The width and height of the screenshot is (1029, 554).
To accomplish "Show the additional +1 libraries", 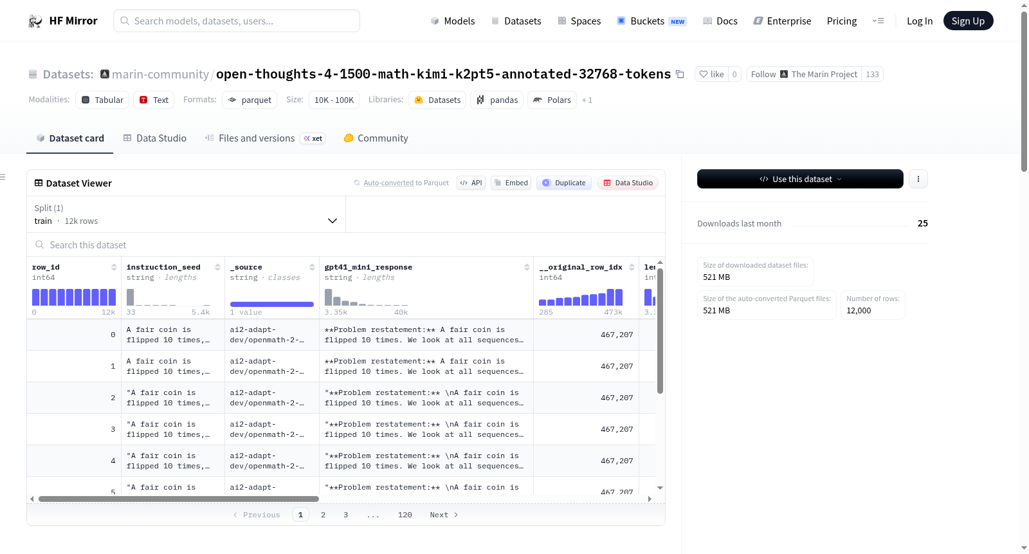I will pos(587,100).
